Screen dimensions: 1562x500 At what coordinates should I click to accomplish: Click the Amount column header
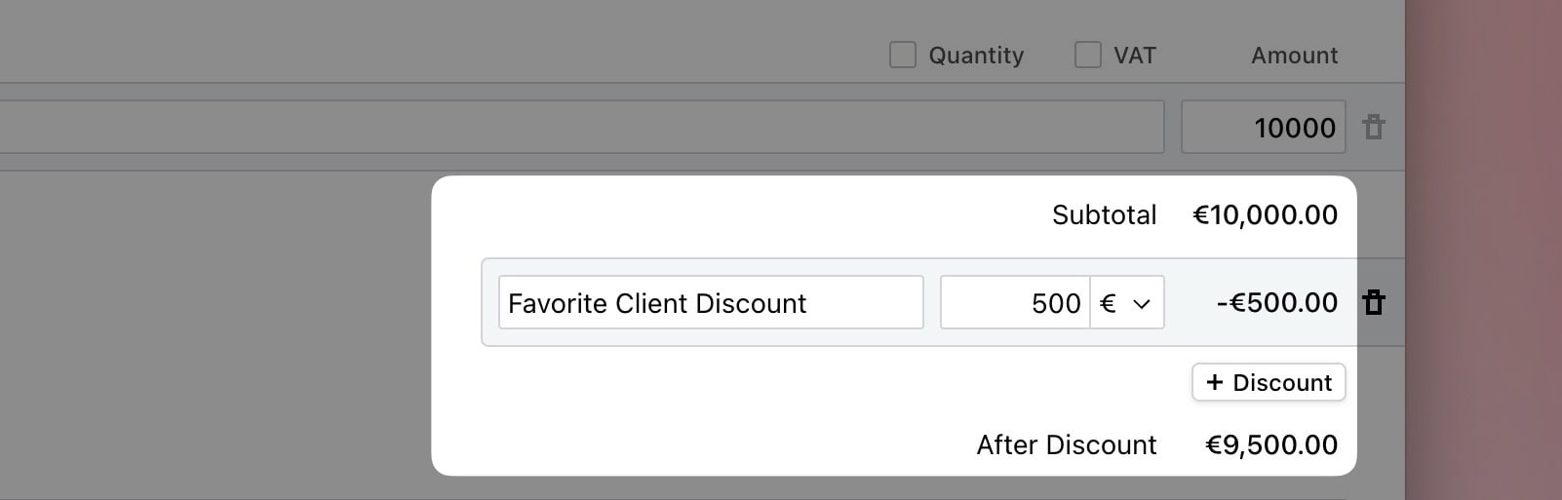[1294, 56]
